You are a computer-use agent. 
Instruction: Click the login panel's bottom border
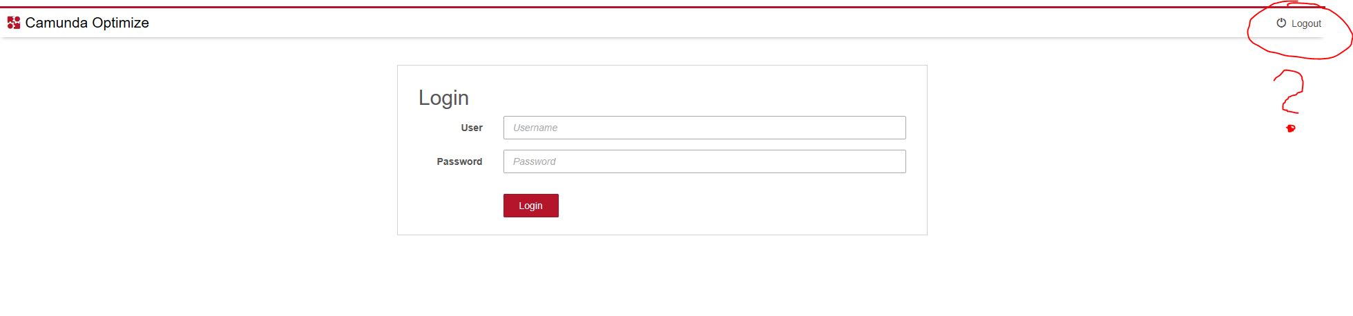pyautogui.click(x=662, y=235)
